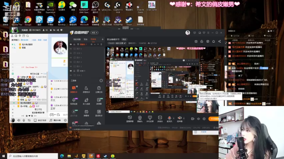Screen dimensions: 284x159
Task: Click the 弹幕助手 tool in the toolbox
Action: pos(74,89)
